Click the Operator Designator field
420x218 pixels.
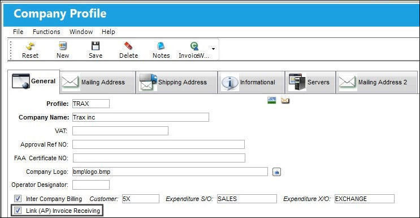click(91, 185)
